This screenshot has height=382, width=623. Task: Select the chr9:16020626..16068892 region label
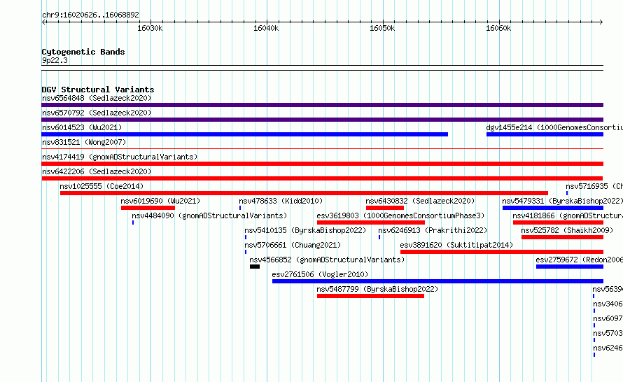click(x=90, y=15)
